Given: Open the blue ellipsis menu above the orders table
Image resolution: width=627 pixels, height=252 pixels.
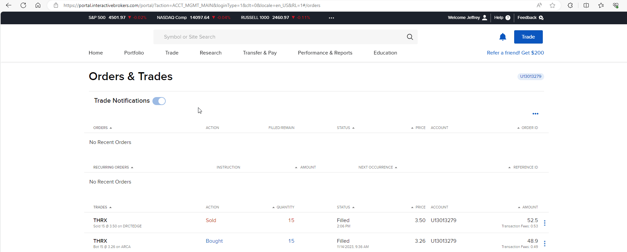Looking at the screenshot, I should pos(535,114).
